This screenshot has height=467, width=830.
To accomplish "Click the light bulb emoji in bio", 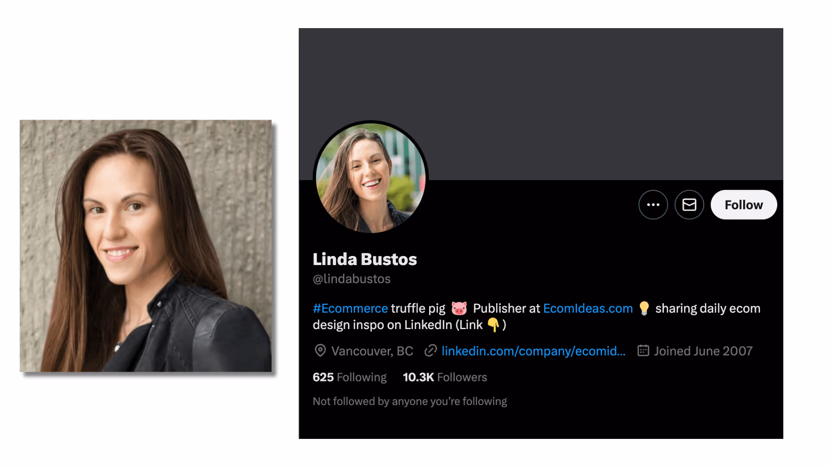I will click(644, 308).
